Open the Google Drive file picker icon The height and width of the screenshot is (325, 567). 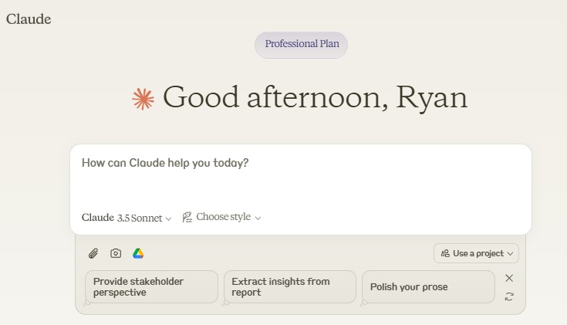pos(138,253)
